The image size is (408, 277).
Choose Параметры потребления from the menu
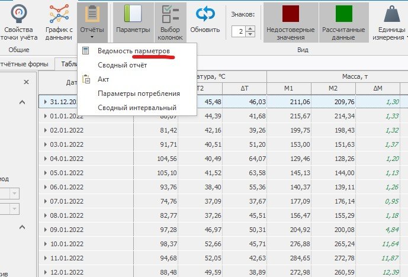[x=139, y=94]
